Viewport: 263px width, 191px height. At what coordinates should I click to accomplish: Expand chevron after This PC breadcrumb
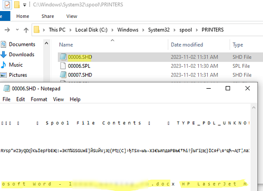coord(70,30)
